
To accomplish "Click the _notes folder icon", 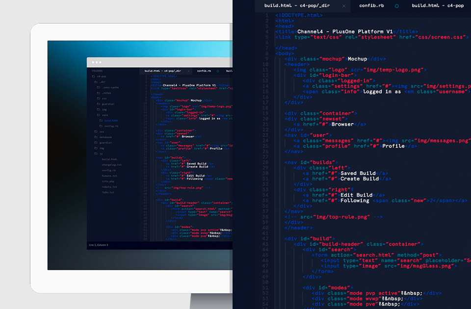I will (x=98, y=93).
